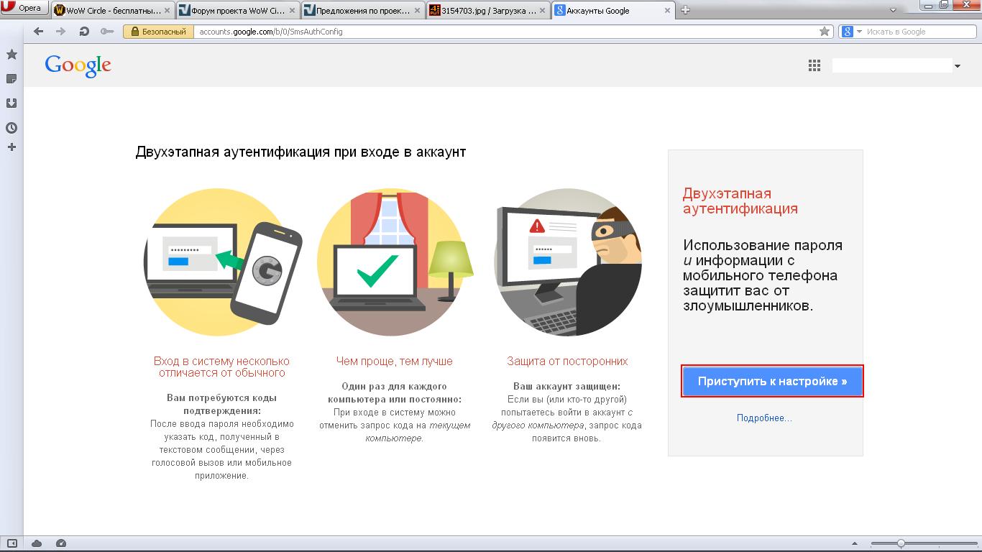
Task: Open a new tab with plus button
Action: click(685, 10)
